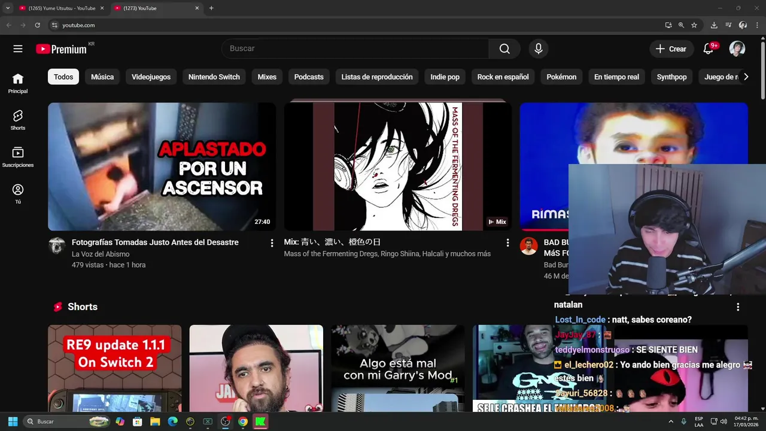766x431 pixels.
Task: Click the zoom magnifier in address bar
Action: pyautogui.click(x=681, y=25)
